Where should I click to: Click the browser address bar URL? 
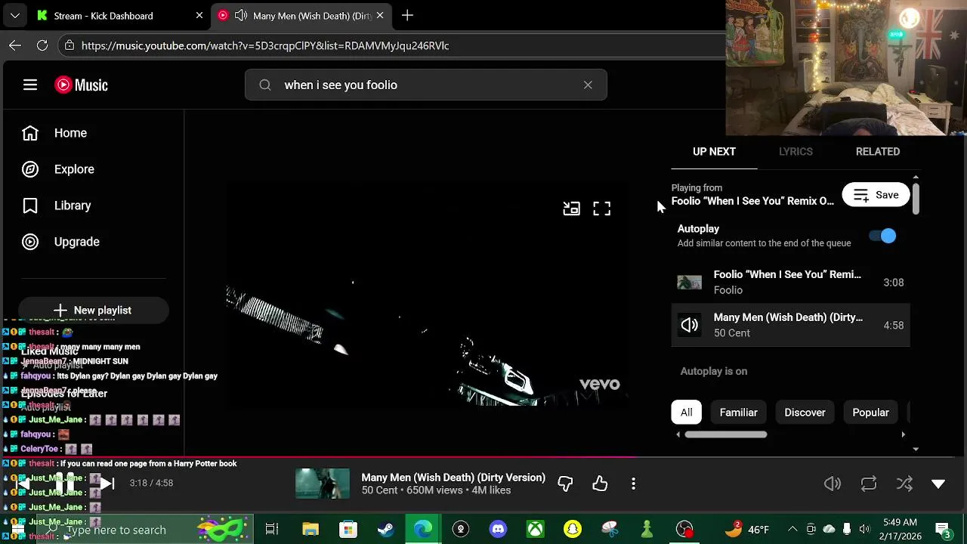(x=265, y=46)
